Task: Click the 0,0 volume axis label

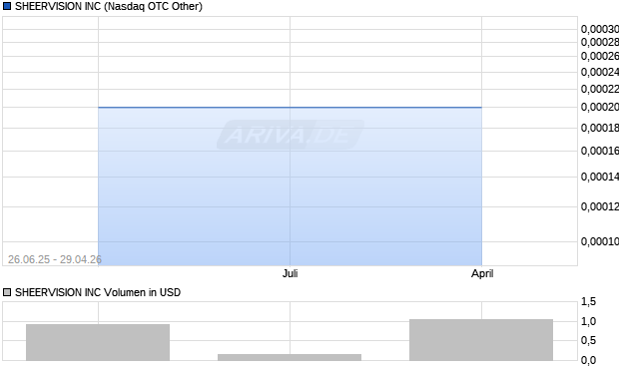Action: (588, 360)
